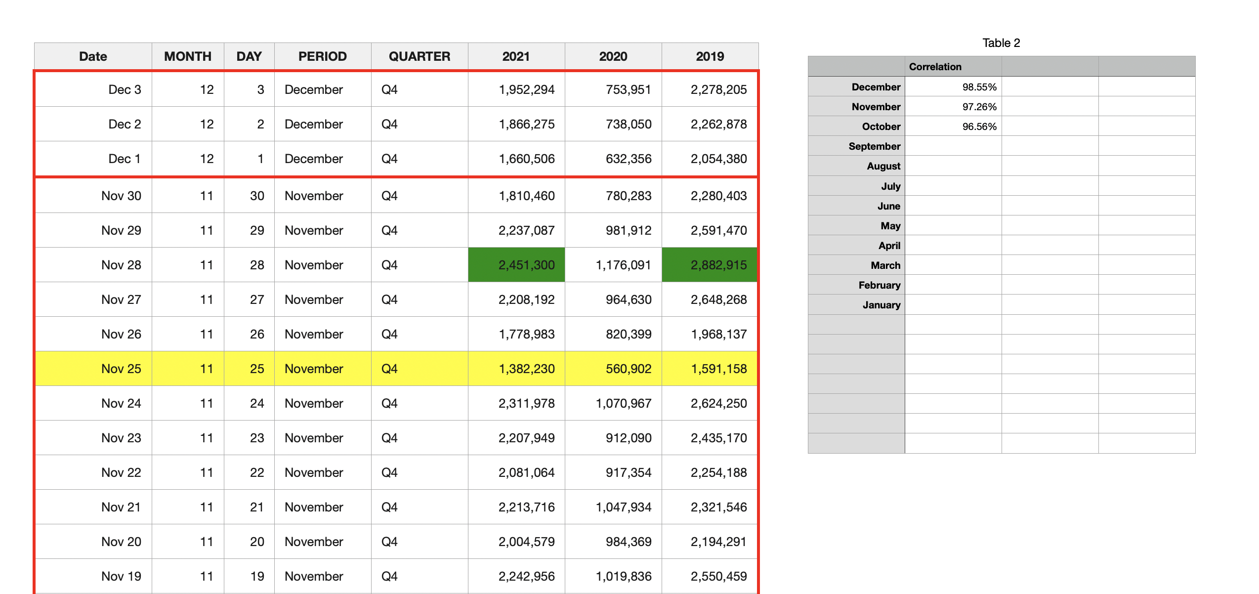
Task: Select the PERIOD column header
Action: [x=323, y=56]
